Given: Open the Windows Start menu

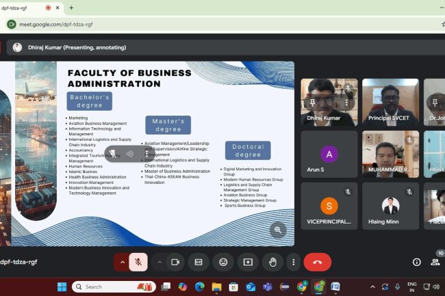Looking at the screenshot, I should coord(62,286).
